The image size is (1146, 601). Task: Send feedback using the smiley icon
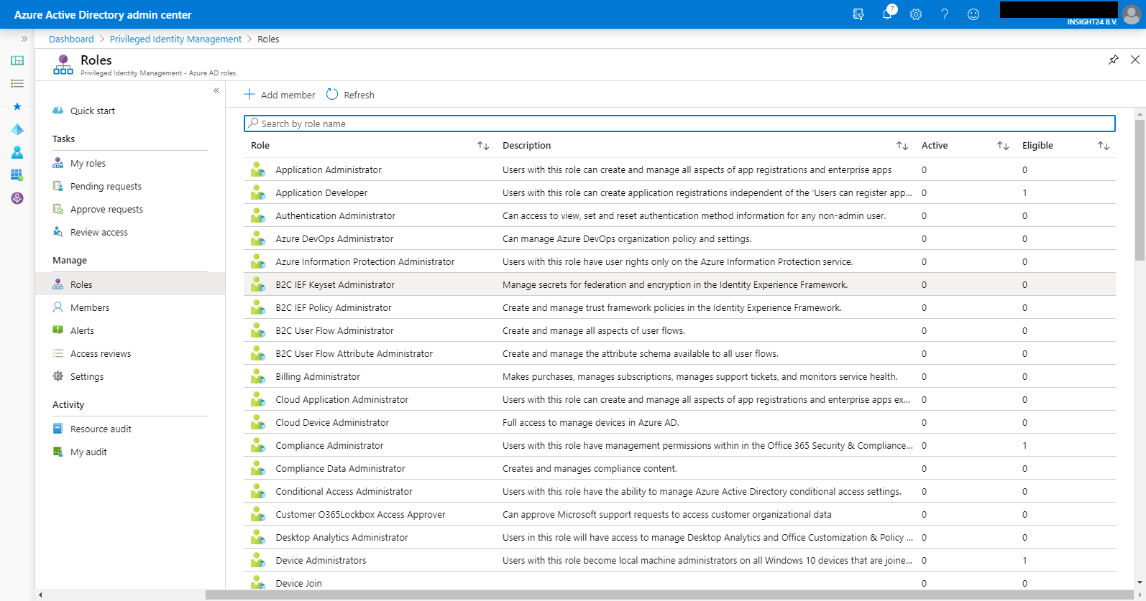click(x=973, y=14)
